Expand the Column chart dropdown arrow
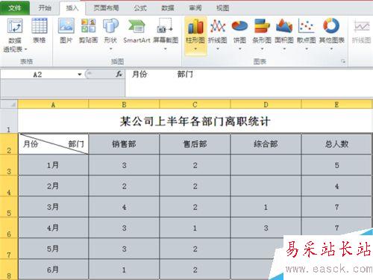Viewport: 373px width, 280px height. pyautogui.click(x=195, y=49)
